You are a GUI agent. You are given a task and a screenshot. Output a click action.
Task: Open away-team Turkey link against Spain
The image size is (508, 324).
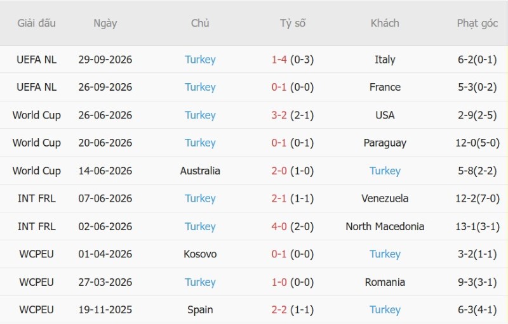(x=385, y=309)
